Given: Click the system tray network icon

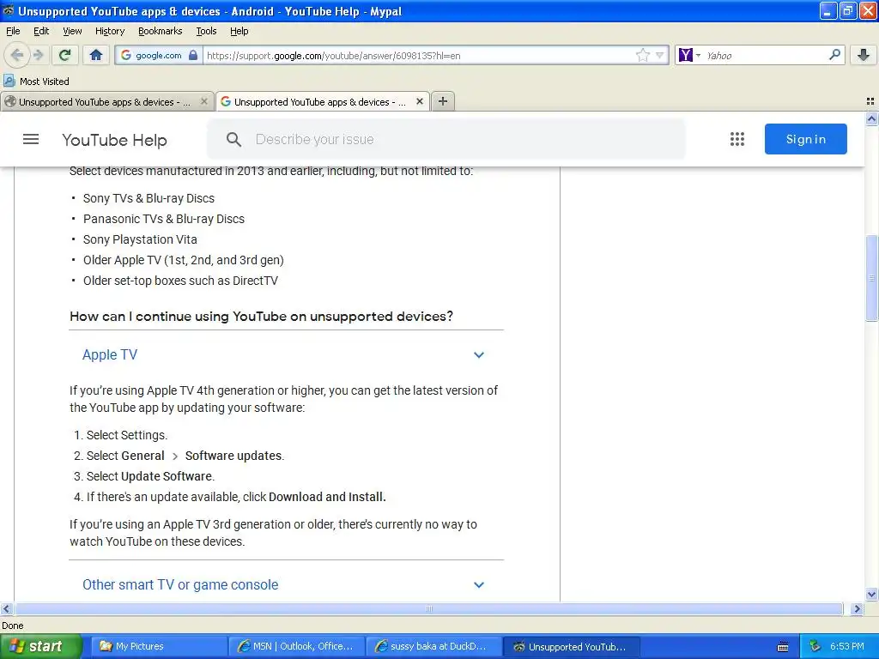Looking at the screenshot, I should pos(815,646).
